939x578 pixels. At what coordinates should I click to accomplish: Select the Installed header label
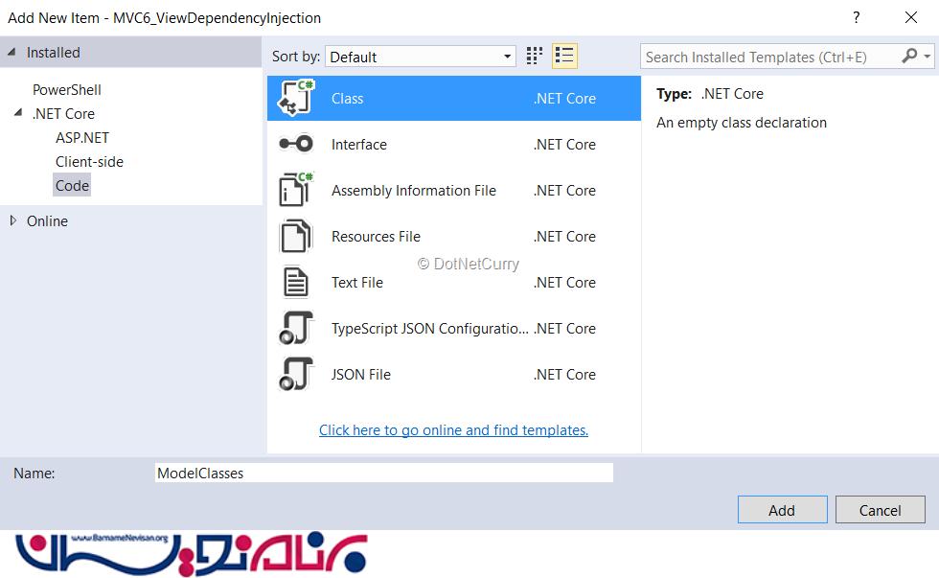(x=54, y=52)
